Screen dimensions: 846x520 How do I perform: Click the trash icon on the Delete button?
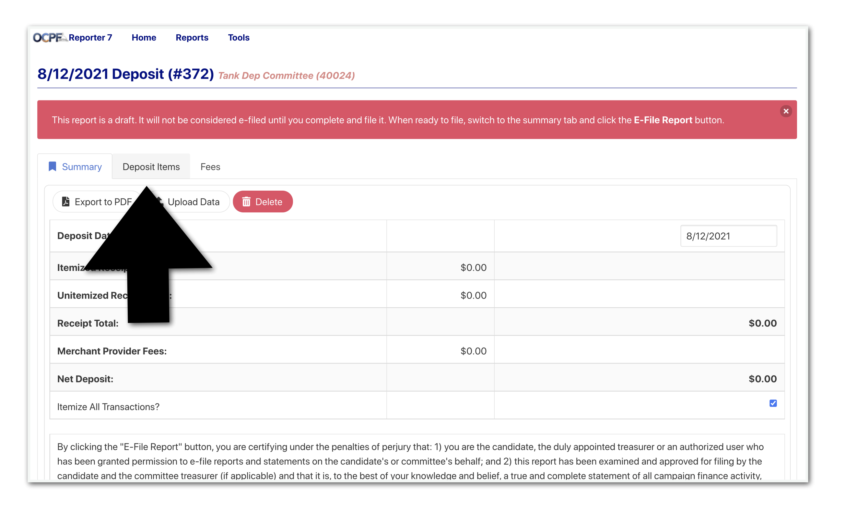click(x=246, y=202)
